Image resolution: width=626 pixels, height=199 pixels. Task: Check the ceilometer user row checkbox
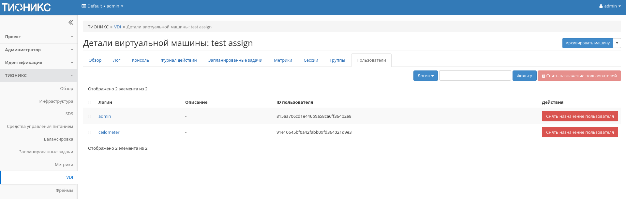tap(90, 132)
